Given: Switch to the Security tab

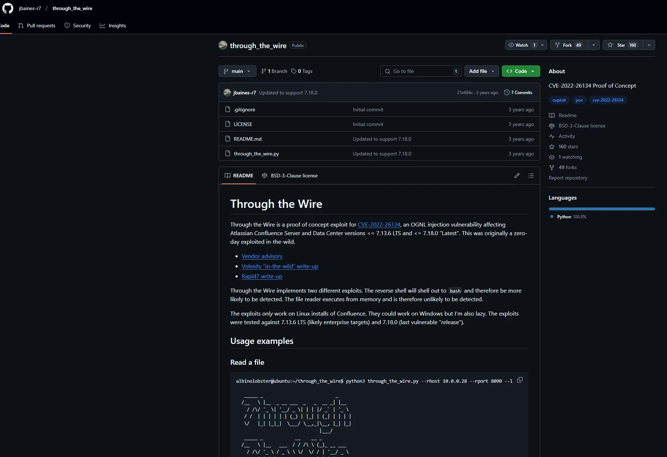Looking at the screenshot, I should pyautogui.click(x=78, y=25).
